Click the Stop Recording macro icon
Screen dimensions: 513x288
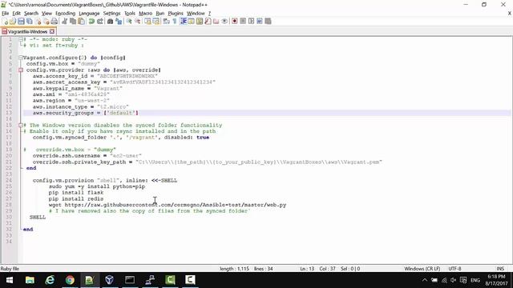coord(243,22)
